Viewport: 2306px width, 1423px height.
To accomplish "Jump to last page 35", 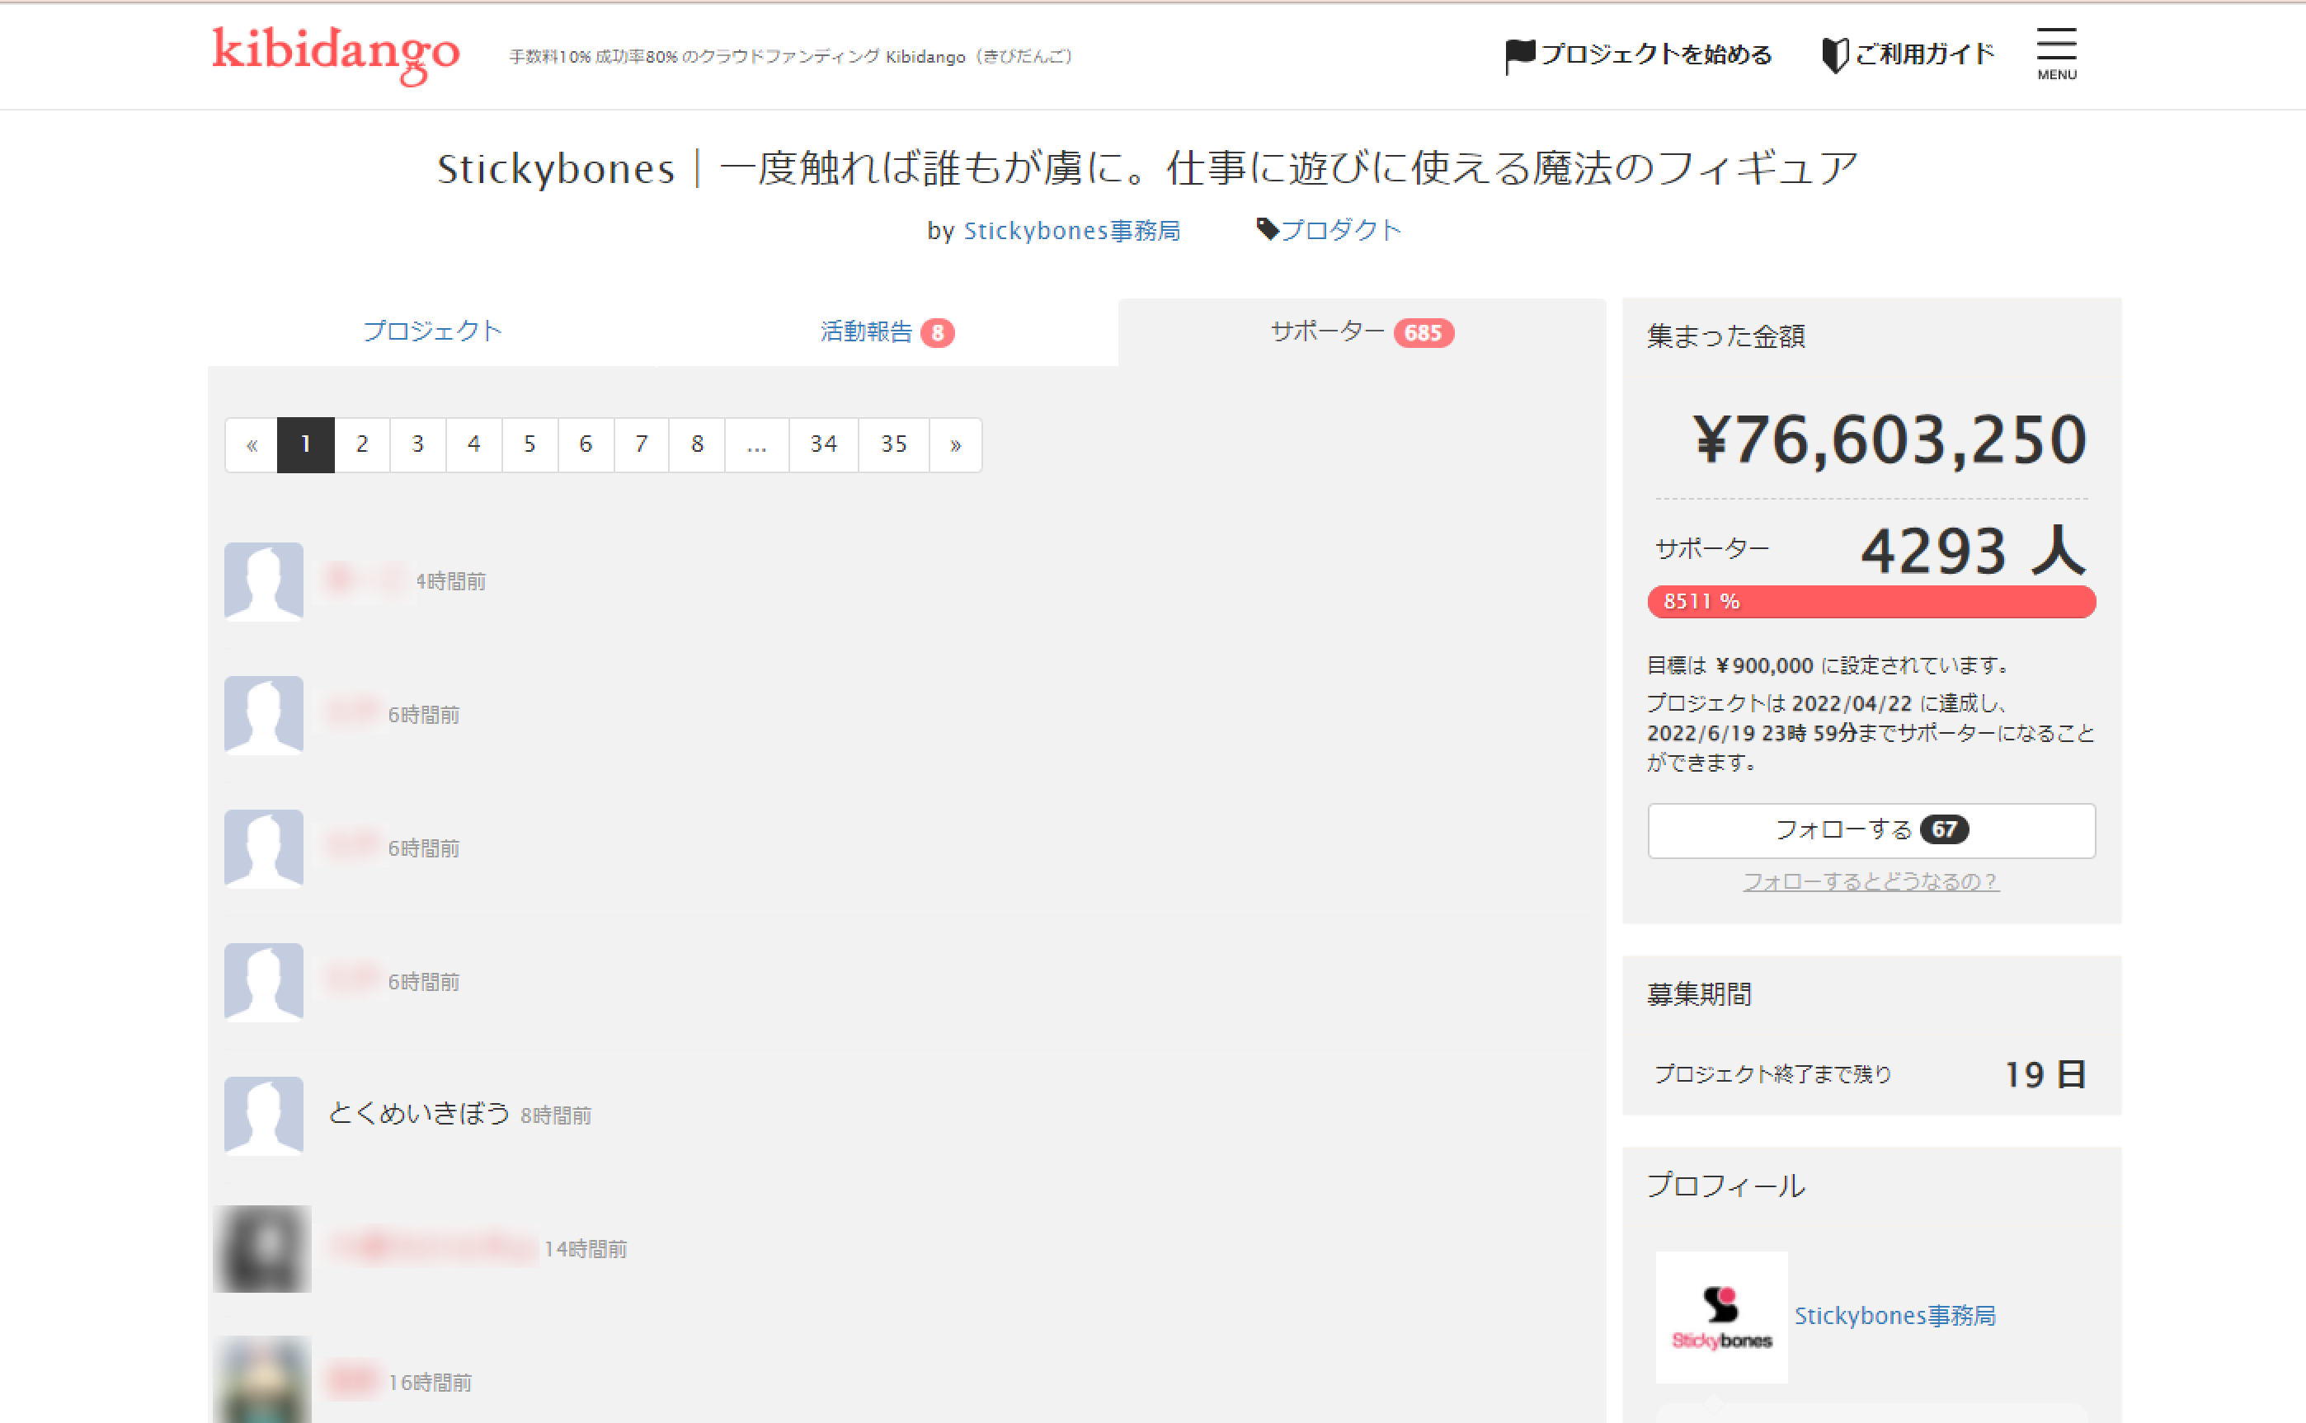I will pyautogui.click(x=893, y=444).
